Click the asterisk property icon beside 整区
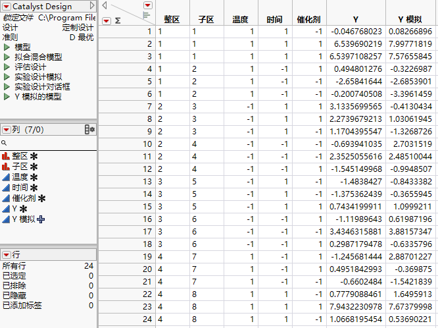This screenshot has width=438, height=328. pos(34,157)
